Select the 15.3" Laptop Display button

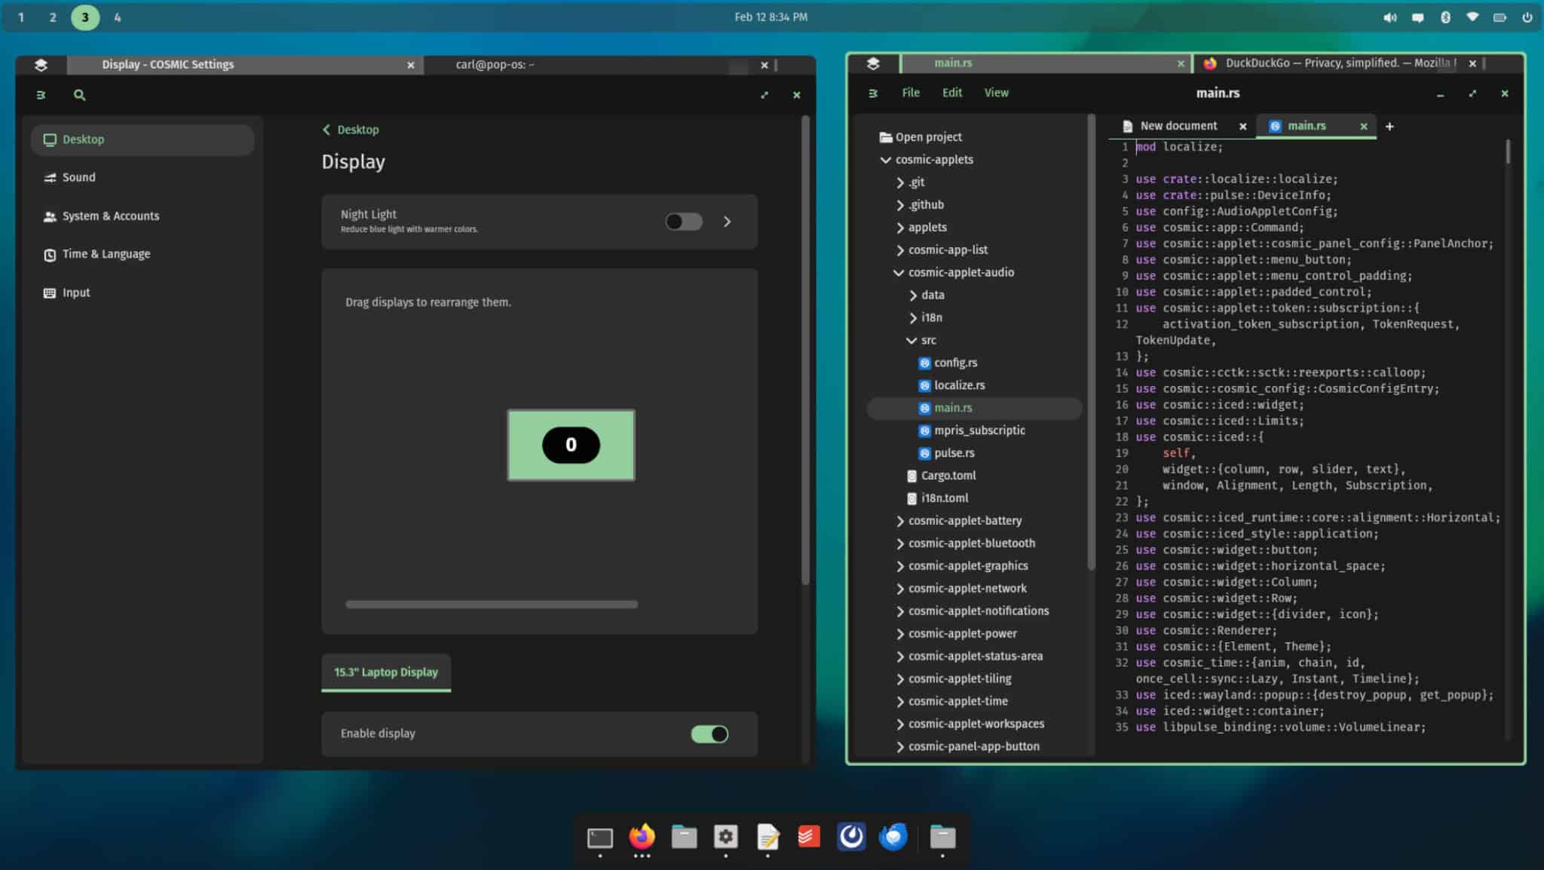[385, 671]
